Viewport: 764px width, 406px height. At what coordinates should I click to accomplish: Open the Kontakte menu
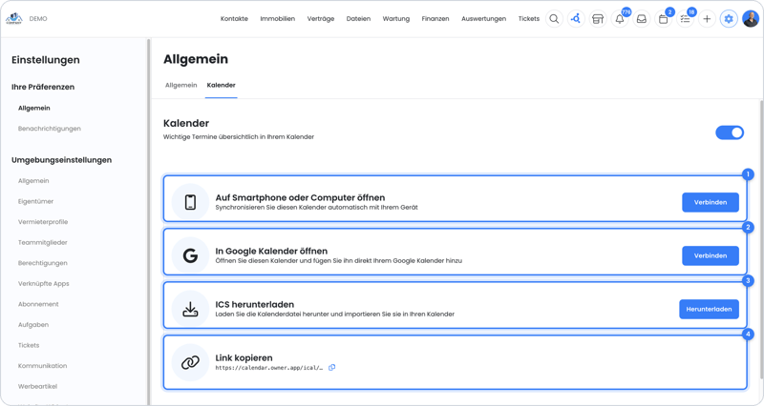pos(234,19)
